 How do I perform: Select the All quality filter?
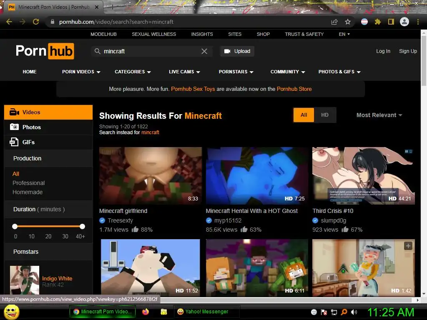304,115
